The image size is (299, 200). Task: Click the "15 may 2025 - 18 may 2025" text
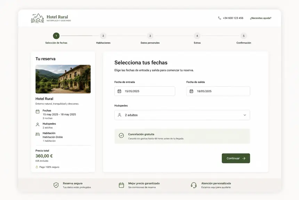59,114
